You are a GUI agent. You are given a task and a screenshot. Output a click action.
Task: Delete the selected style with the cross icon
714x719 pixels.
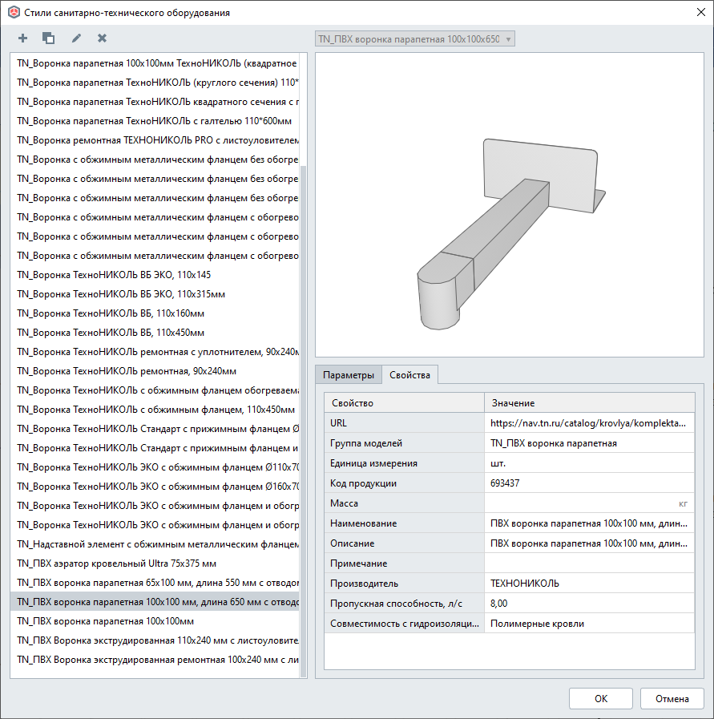coord(102,38)
